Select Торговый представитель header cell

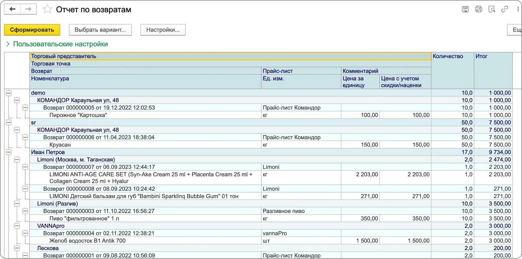click(230, 56)
